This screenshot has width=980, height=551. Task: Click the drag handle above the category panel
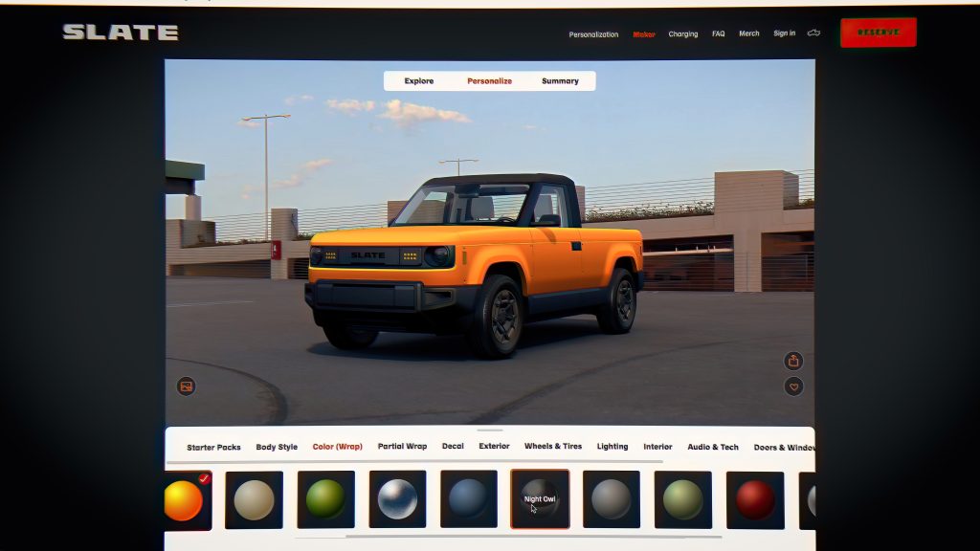[489, 430]
